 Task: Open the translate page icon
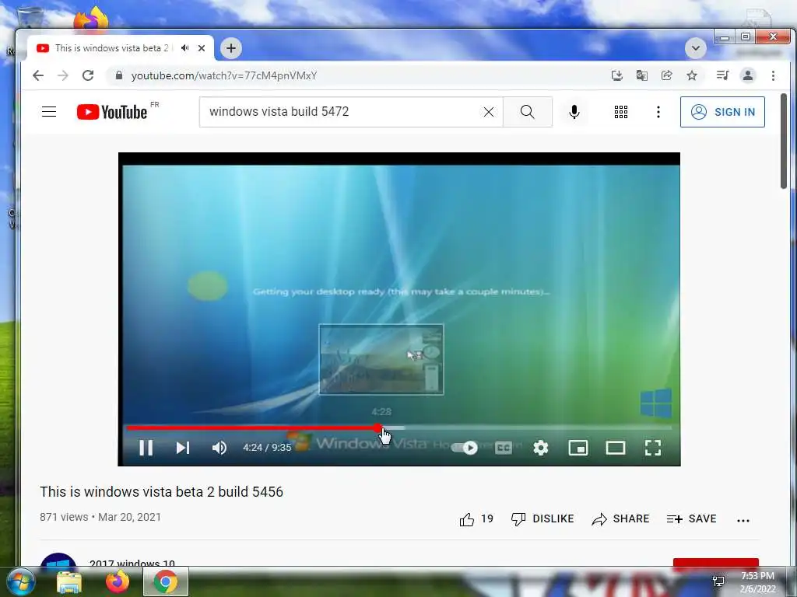[x=642, y=75]
